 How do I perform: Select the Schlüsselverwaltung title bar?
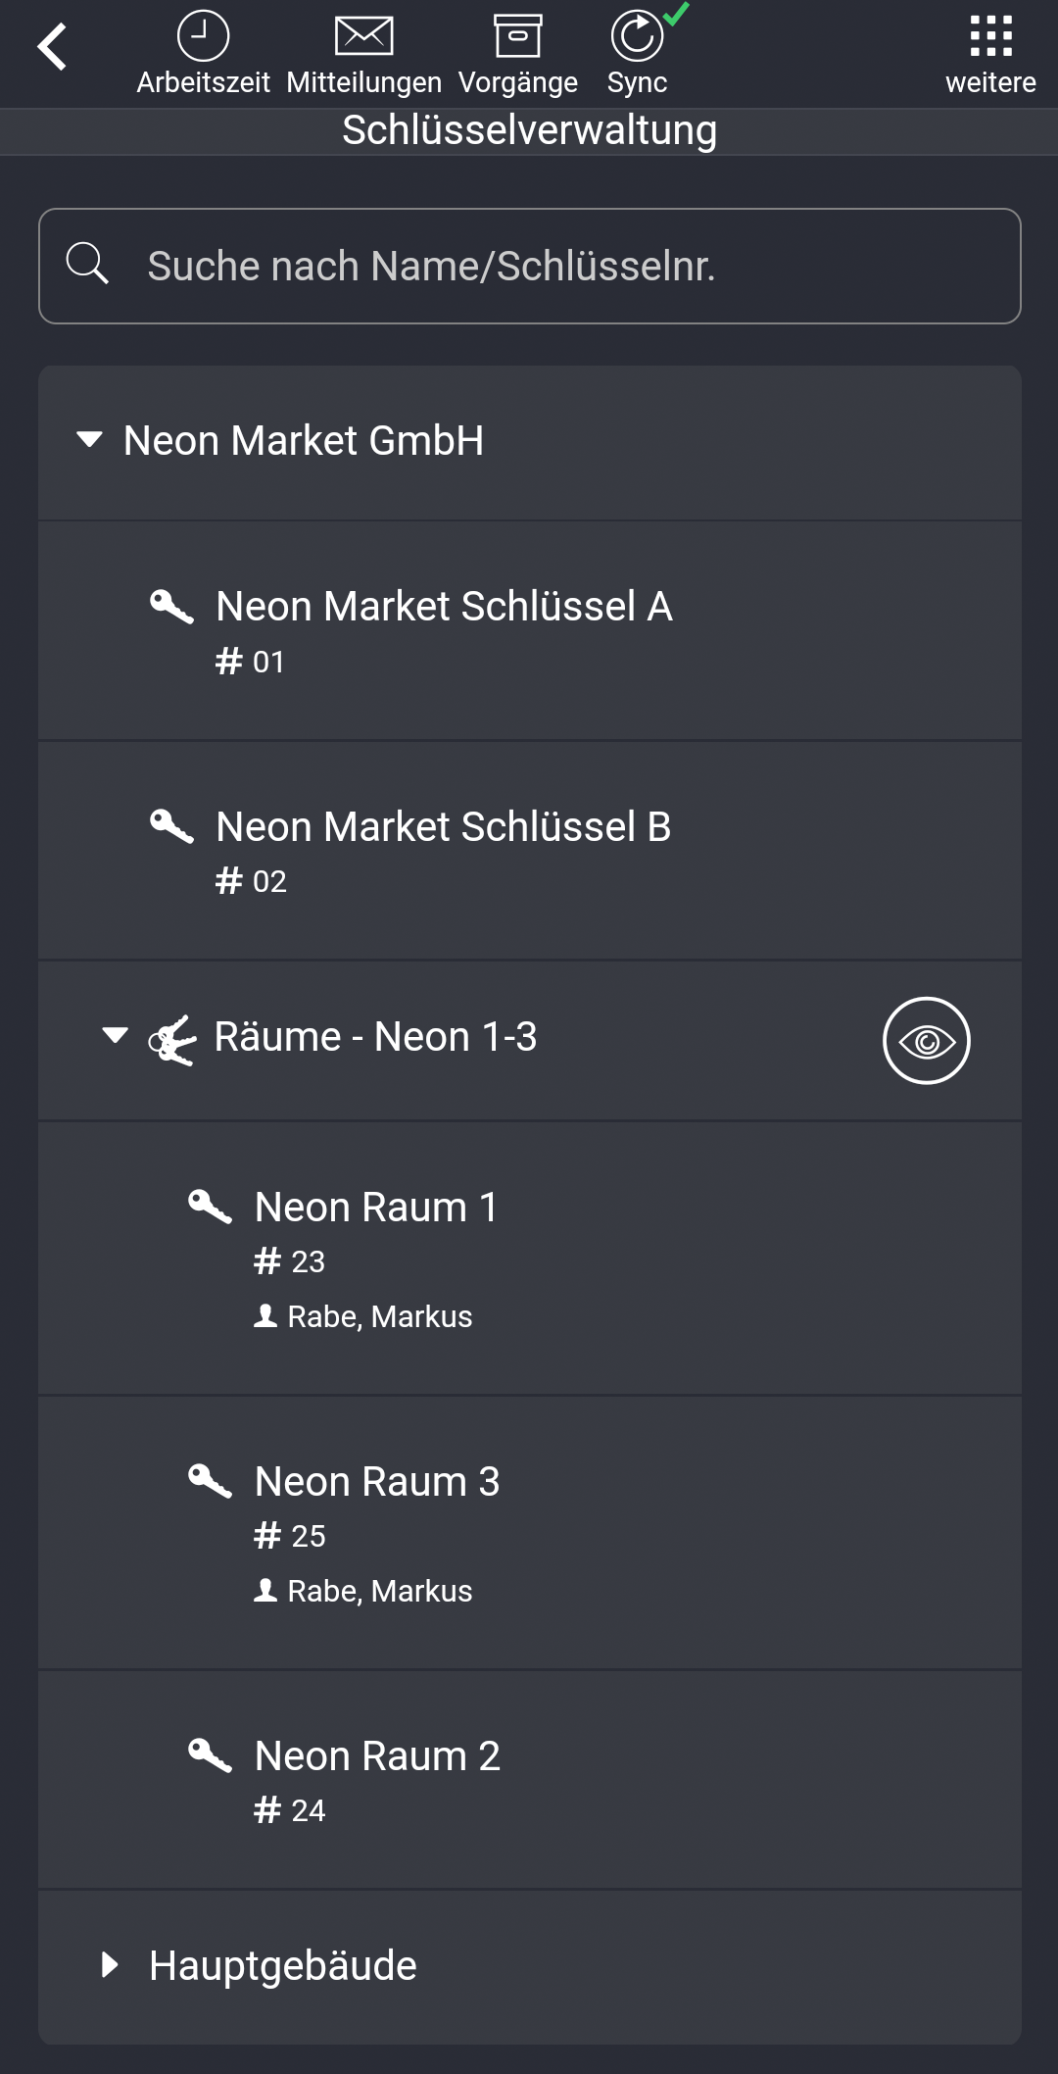(529, 128)
